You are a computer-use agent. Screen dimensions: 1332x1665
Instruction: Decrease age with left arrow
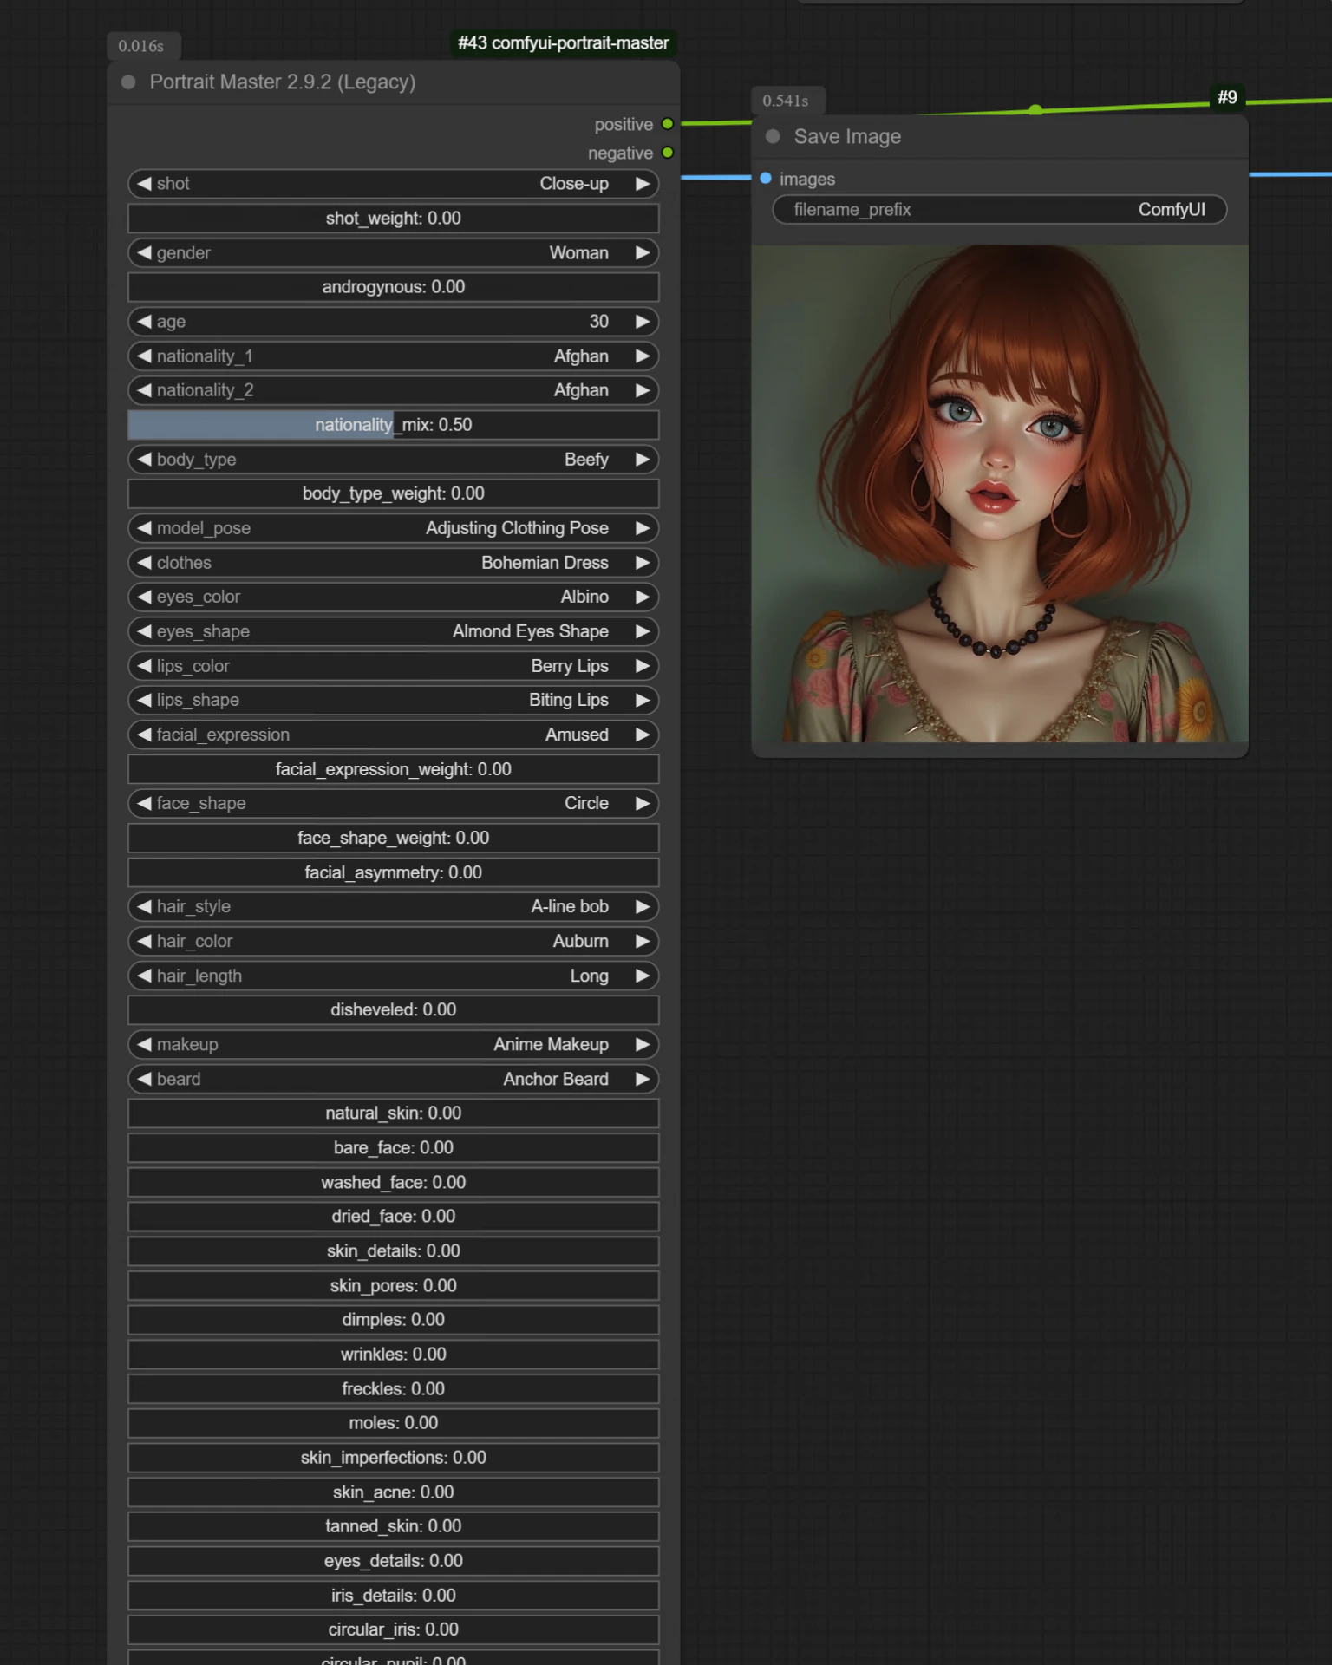click(144, 322)
